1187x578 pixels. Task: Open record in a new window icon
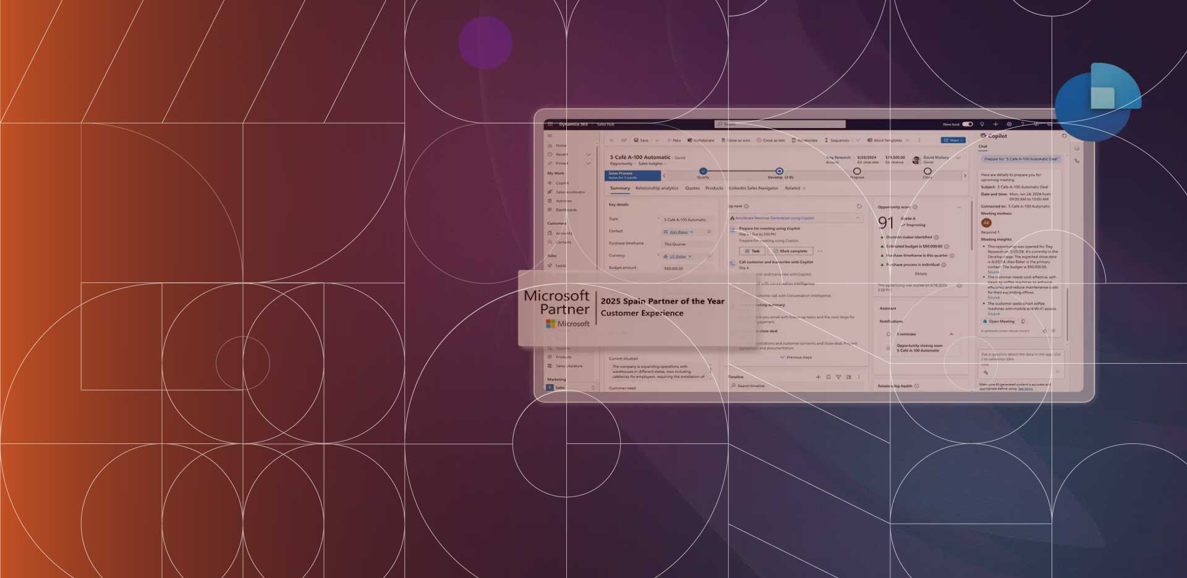[x=624, y=140]
